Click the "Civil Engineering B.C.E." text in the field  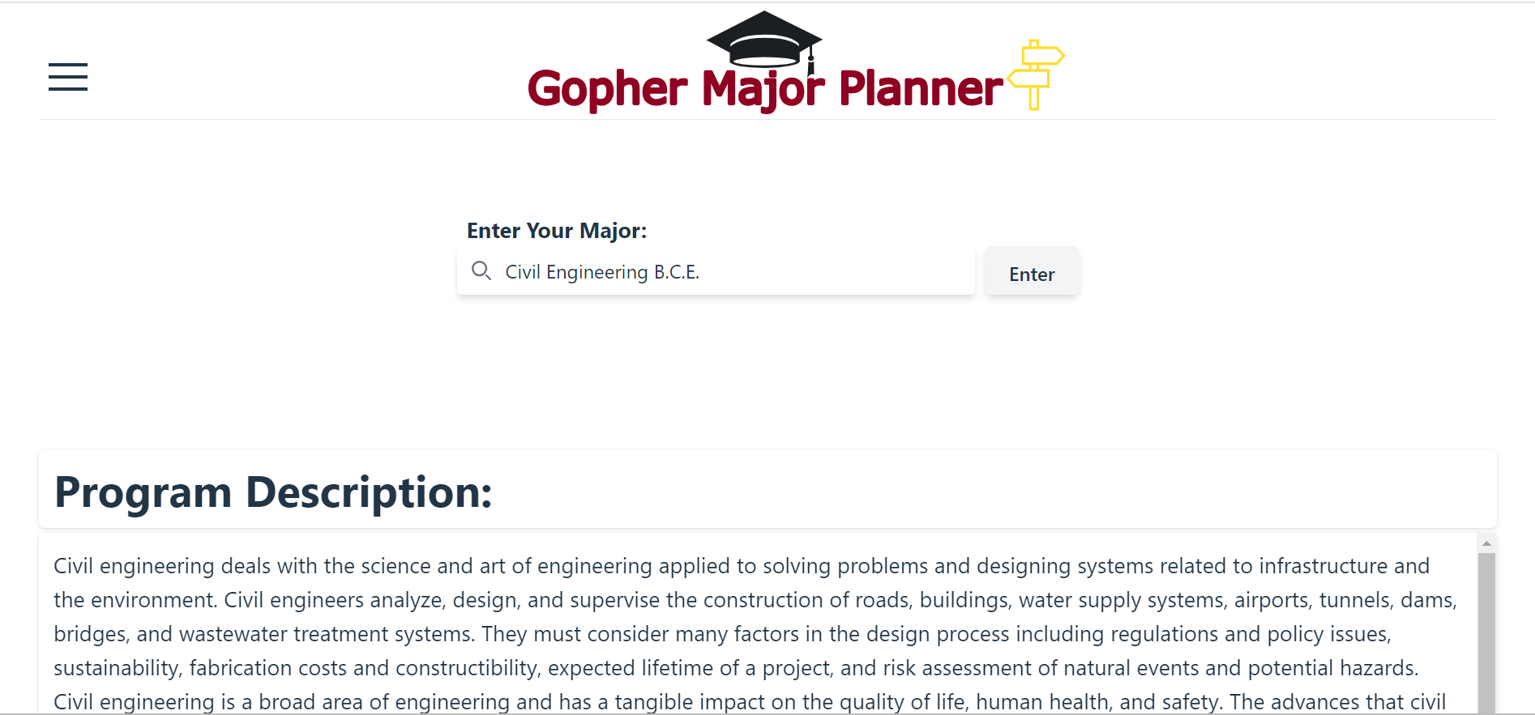(x=602, y=272)
